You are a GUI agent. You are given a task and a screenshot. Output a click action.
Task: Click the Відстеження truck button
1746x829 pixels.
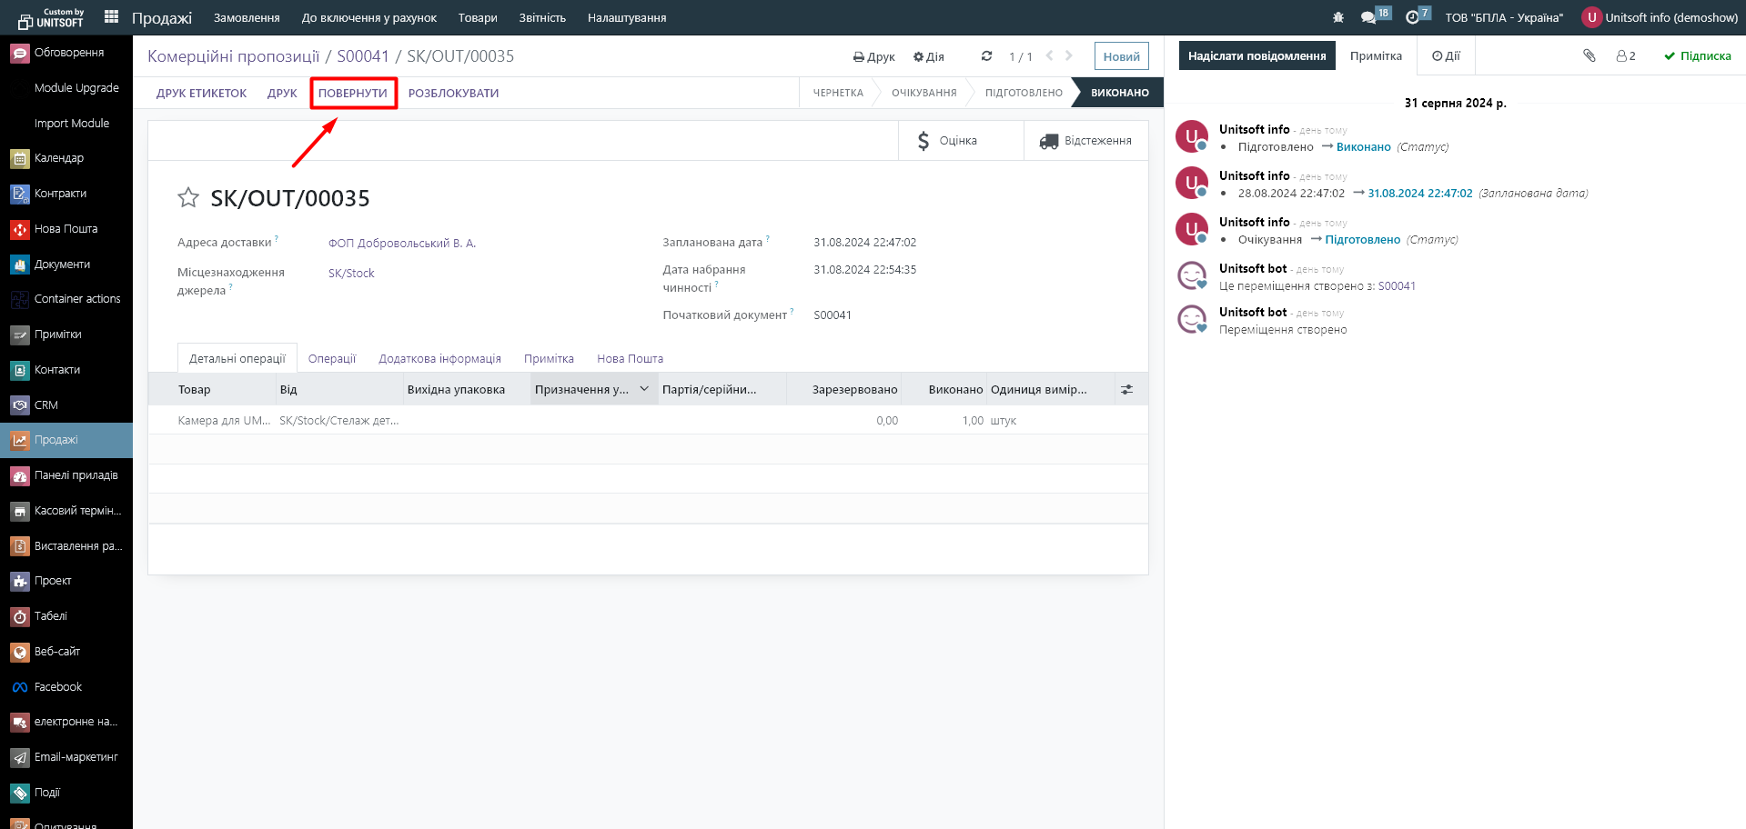tap(1085, 141)
